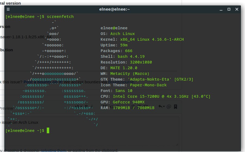Click the bookmark reference icon in comment toolbar
Viewport: 245px width, 152px height.
tap(175, 107)
